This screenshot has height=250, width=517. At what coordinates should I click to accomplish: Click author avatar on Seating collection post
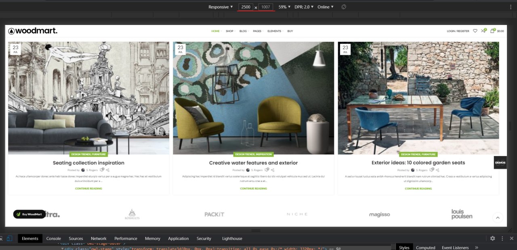83,170
